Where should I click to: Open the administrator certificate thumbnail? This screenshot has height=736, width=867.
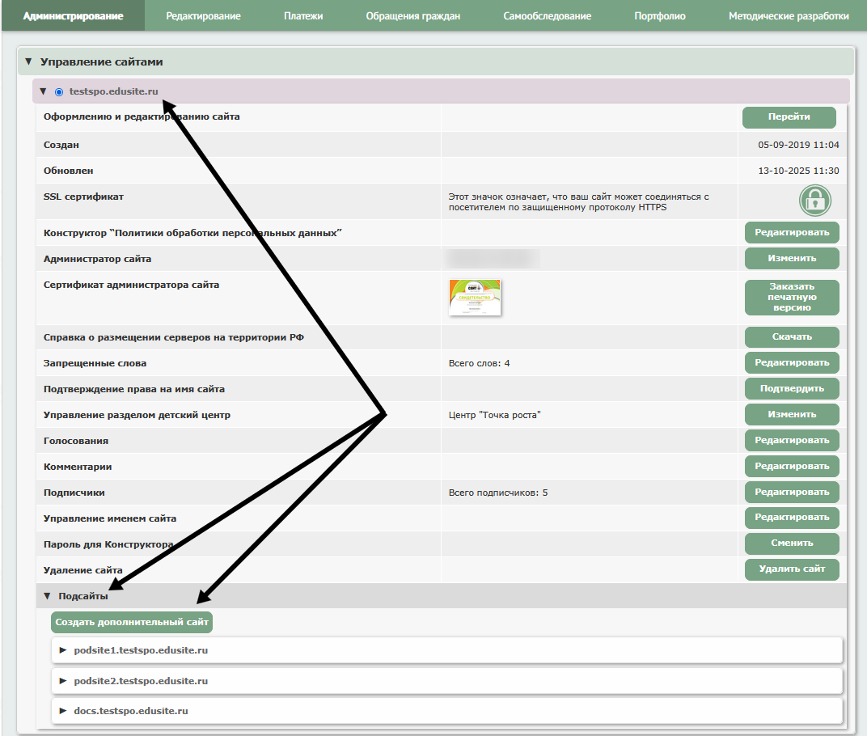click(475, 298)
